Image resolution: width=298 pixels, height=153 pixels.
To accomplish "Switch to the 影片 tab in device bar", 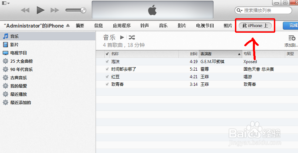I will [x=182, y=25].
